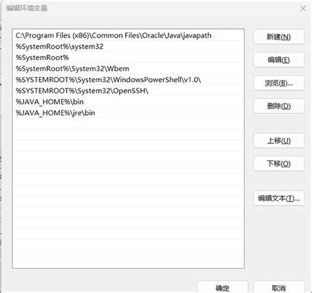Image resolution: width=312 pixels, height=293 pixels.
Task: Click the 编辑(E) button
Action: pos(278,60)
